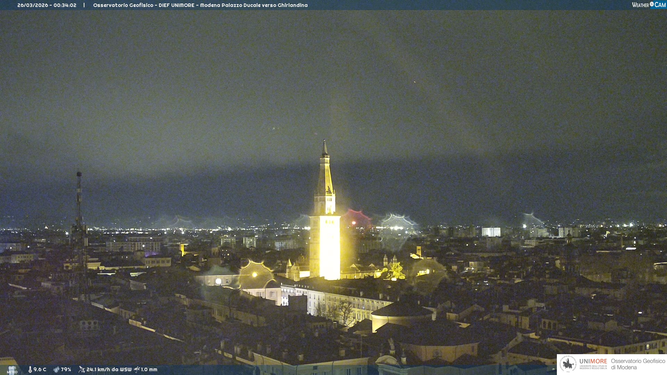Click the UNIMORE university seal emblem
This screenshot has height=375, width=667.
pyautogui.click(x=568, y=364)
